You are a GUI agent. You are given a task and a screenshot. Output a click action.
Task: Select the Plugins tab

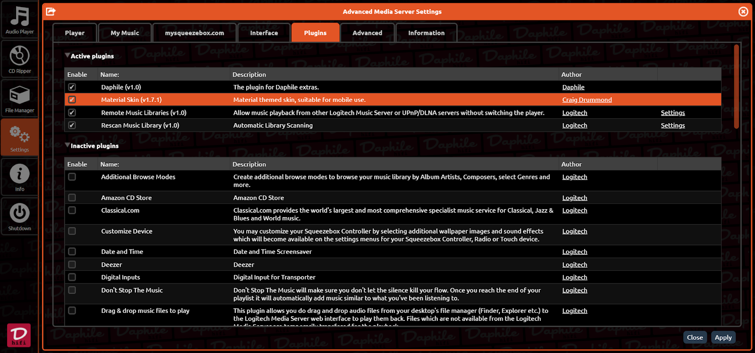[x=315, y=33]
